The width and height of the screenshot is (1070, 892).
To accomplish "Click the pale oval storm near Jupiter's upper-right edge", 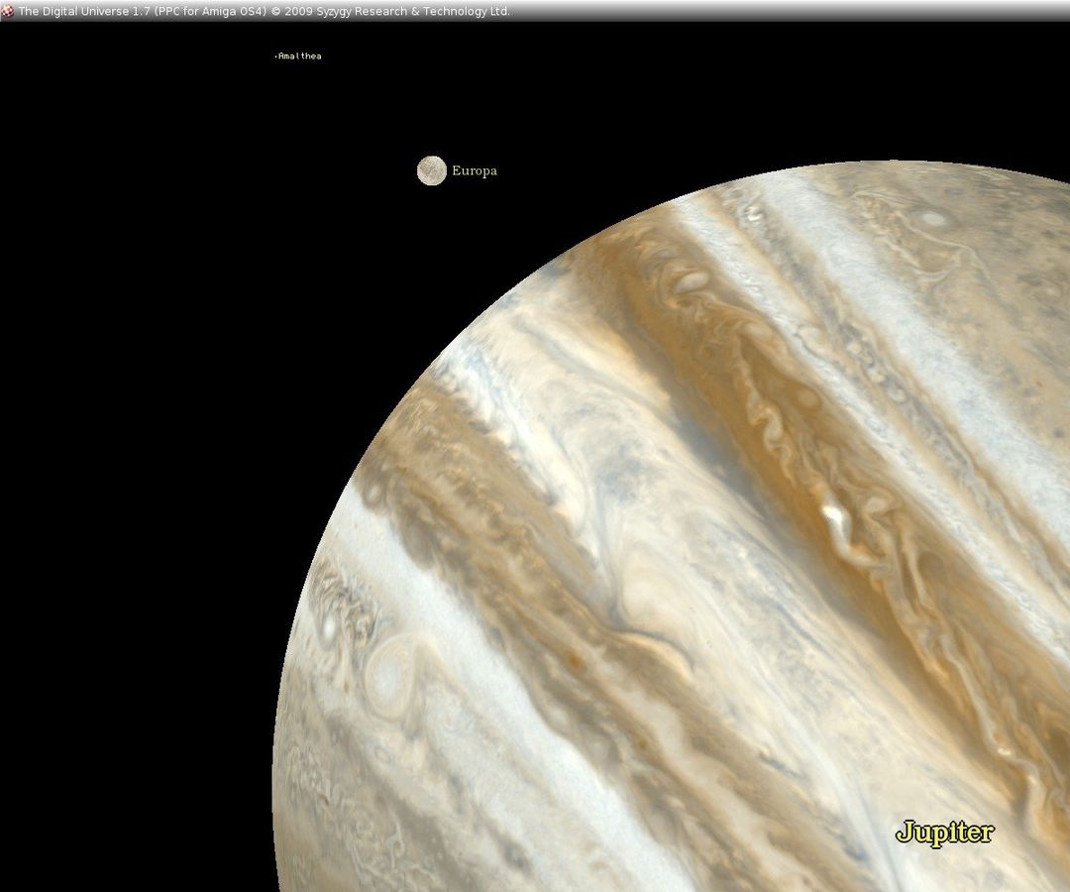I will coord(931,218).
